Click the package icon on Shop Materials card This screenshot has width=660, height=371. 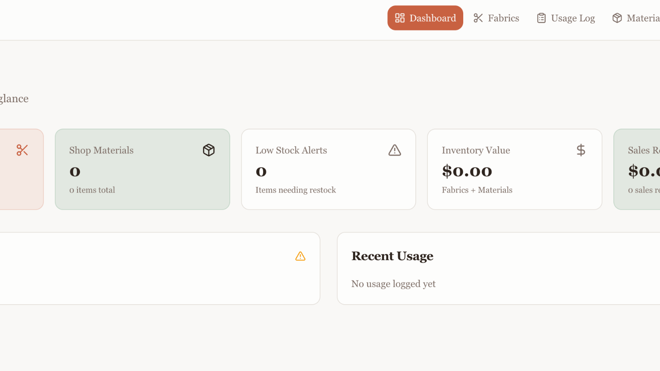209,150
